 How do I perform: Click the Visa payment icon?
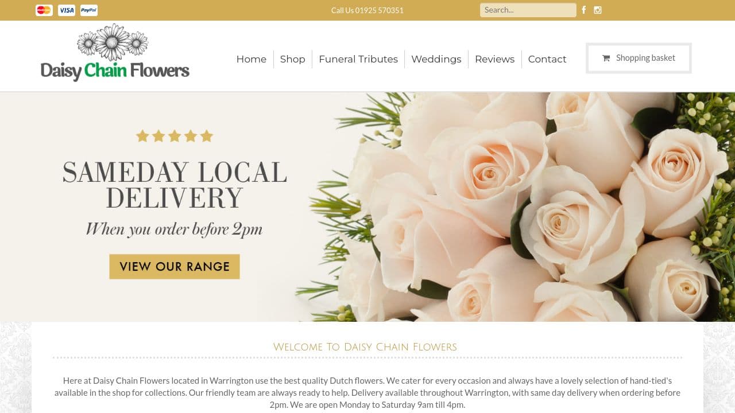[x=67, y=10]
